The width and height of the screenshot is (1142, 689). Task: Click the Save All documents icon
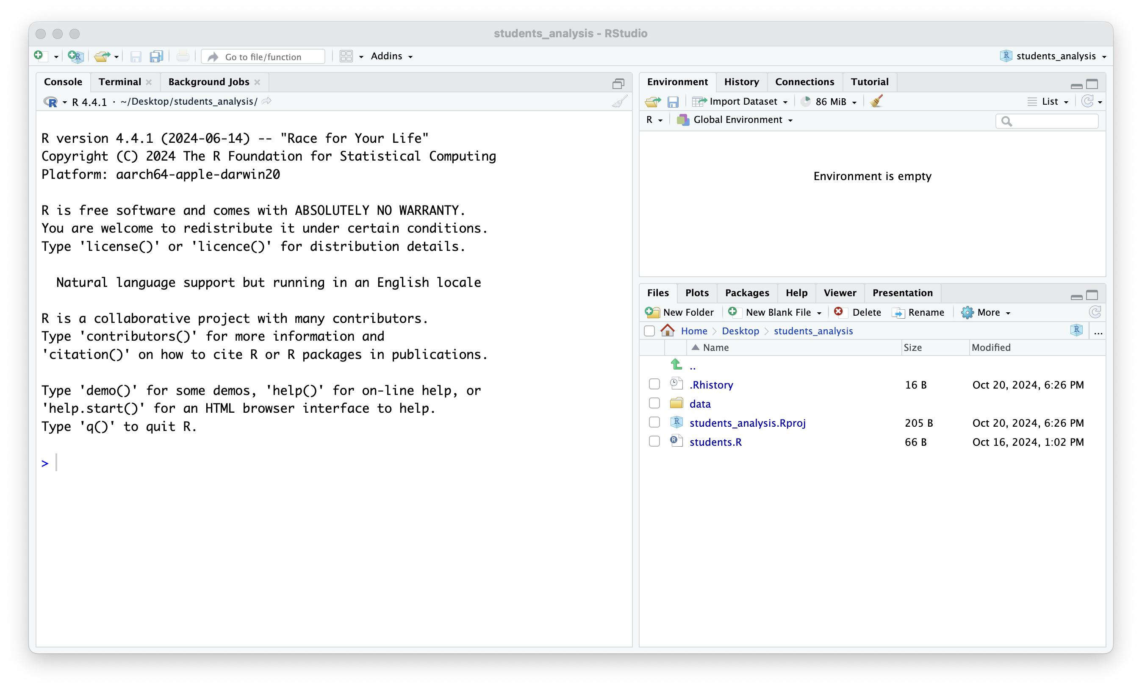coord(156,56)
